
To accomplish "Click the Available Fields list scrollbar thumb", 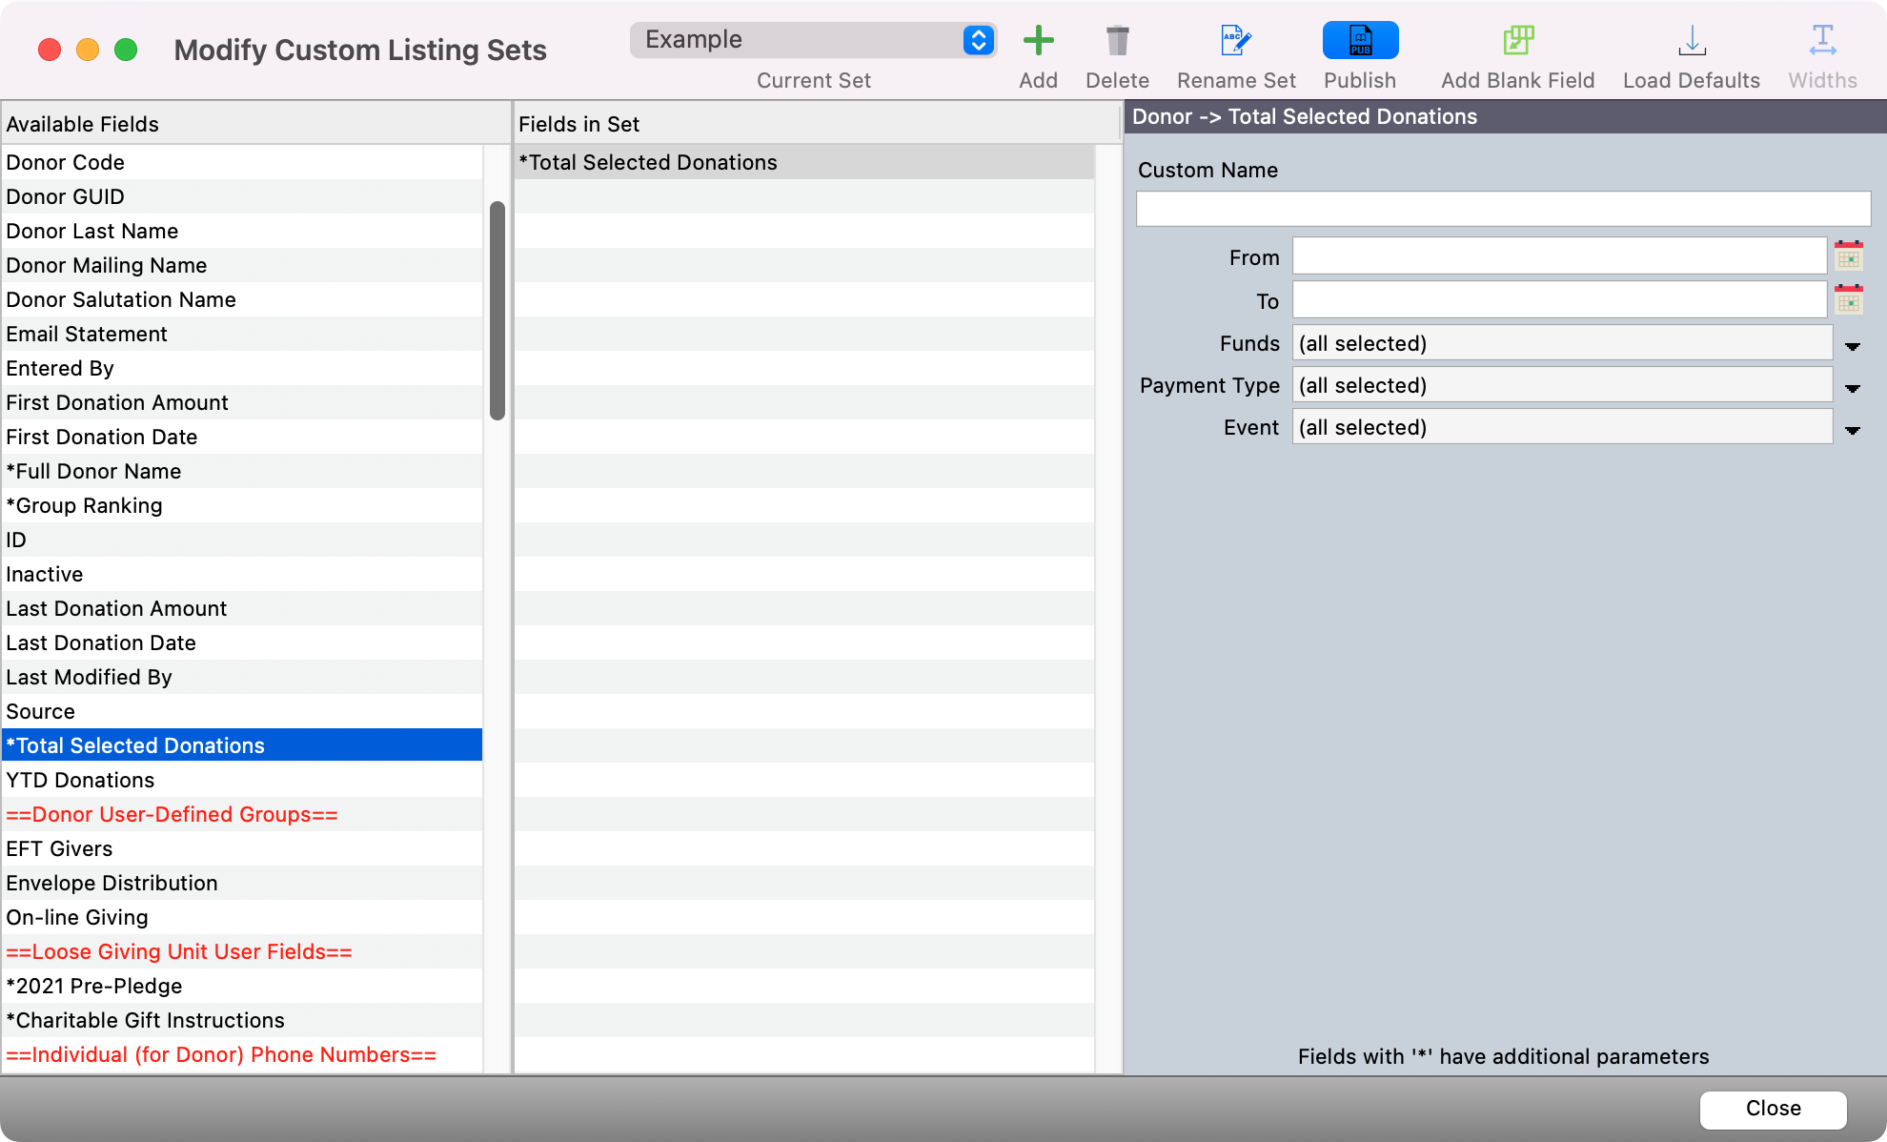I will [x=497, y=310].
